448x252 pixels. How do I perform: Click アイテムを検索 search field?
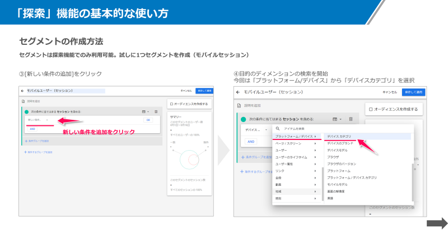click(297, 128)
